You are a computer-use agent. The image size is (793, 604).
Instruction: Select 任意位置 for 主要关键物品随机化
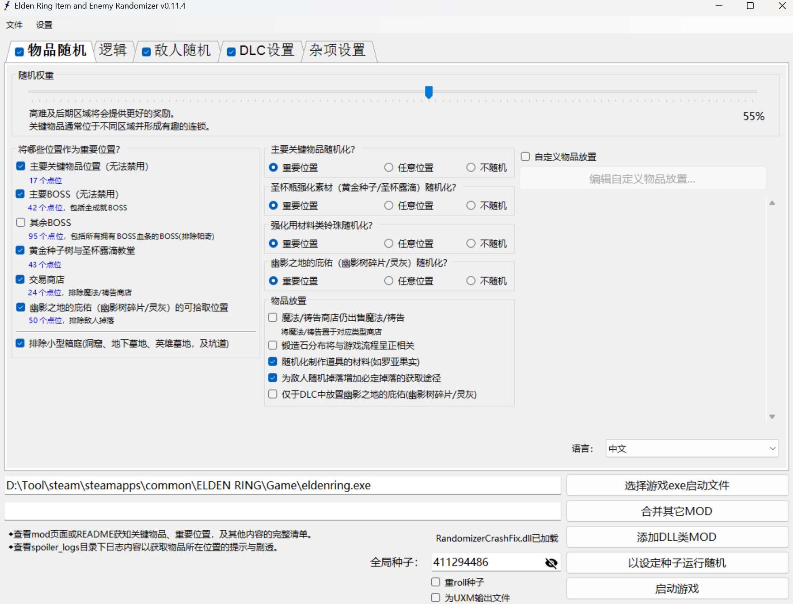(x=389, y=167)
